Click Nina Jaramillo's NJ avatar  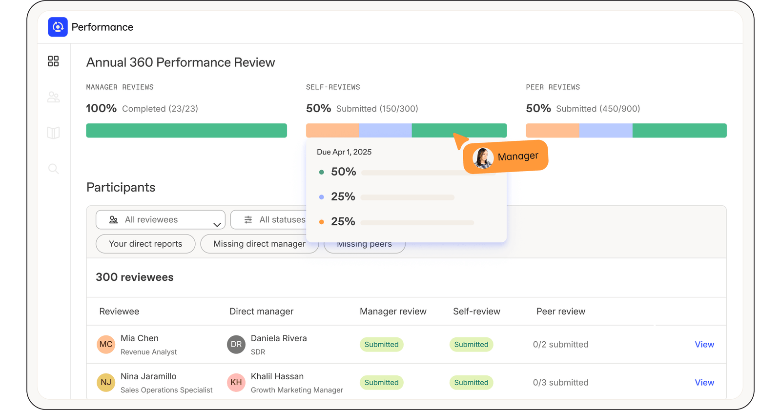[x=106, y=382]
